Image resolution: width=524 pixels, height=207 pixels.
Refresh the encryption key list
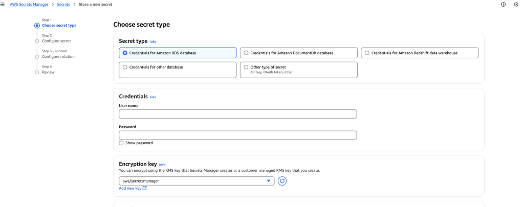[282, 181]
